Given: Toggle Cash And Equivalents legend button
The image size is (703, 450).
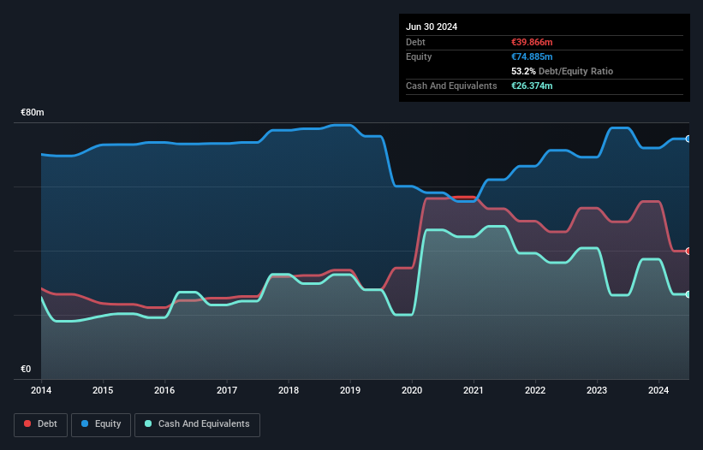Looking at the screenshot, I should pyautogui.click(x=197, y=424).
